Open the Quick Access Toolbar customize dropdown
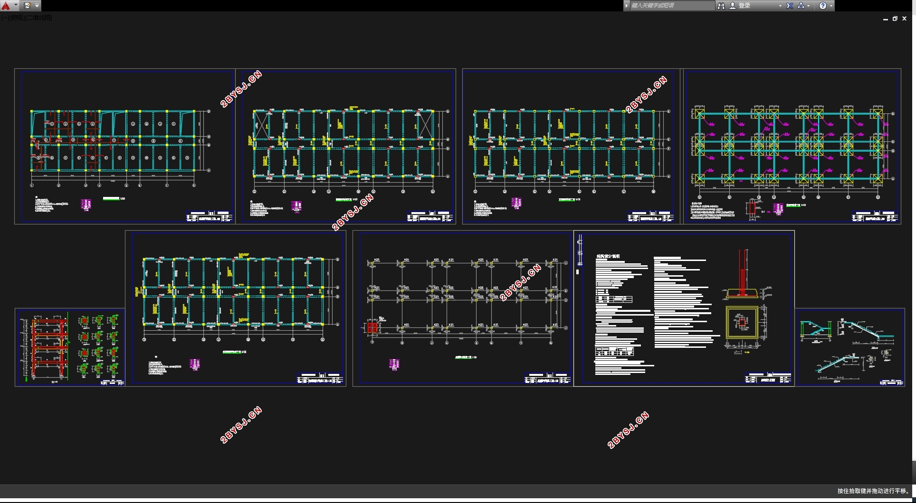Screen dimensions: 916x503 point(37,6)
